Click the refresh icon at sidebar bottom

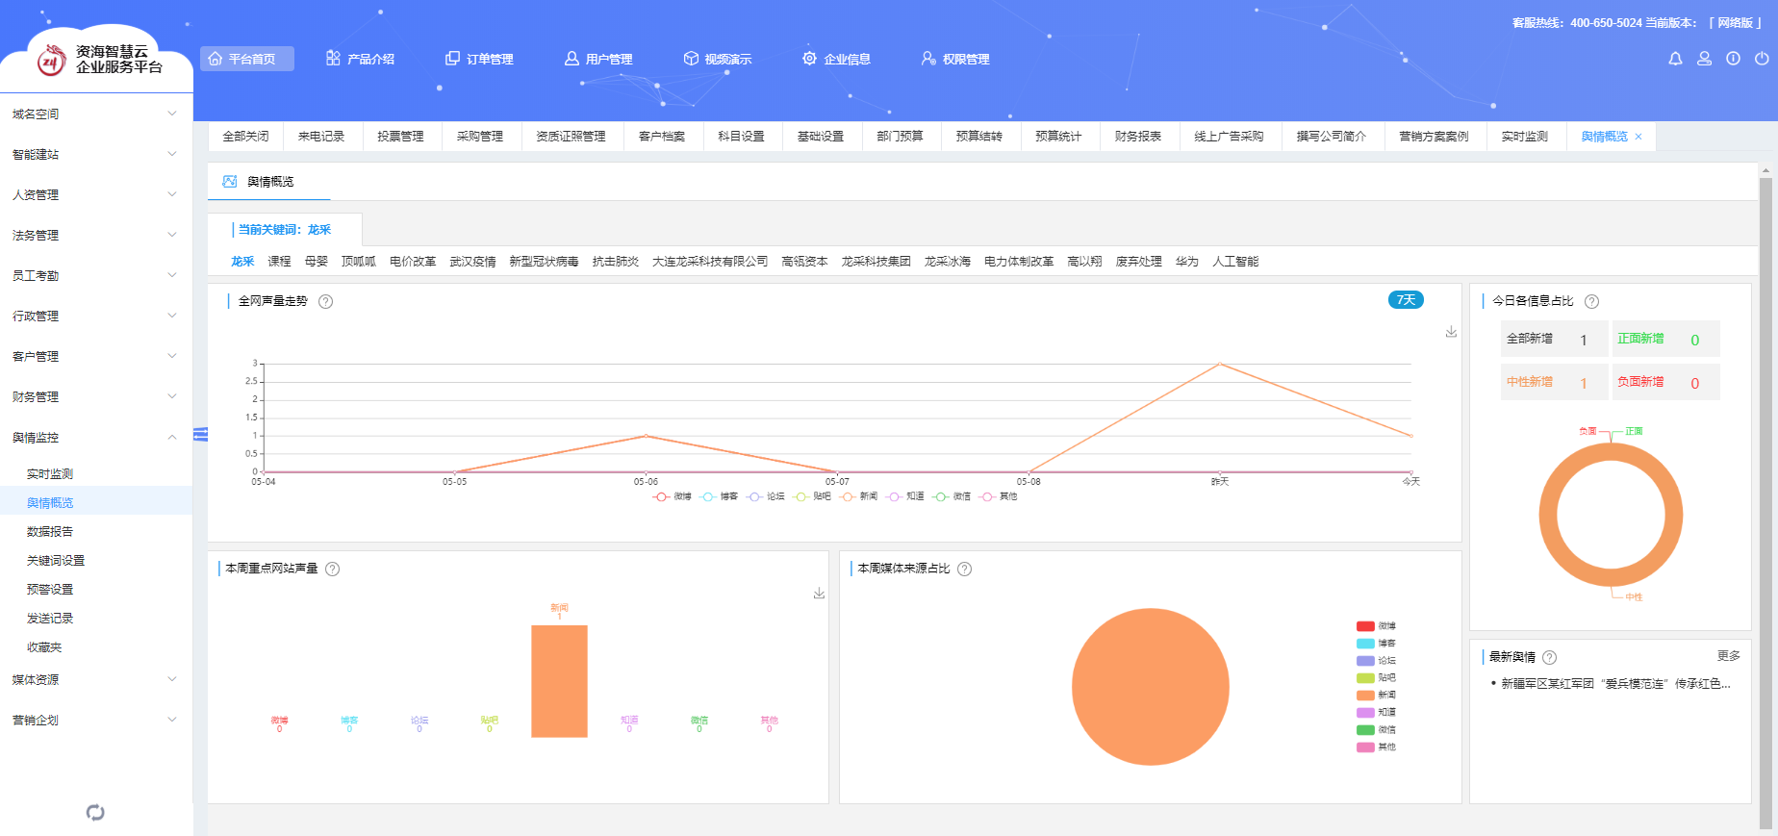pyautogui.click(x=95, y=813)
